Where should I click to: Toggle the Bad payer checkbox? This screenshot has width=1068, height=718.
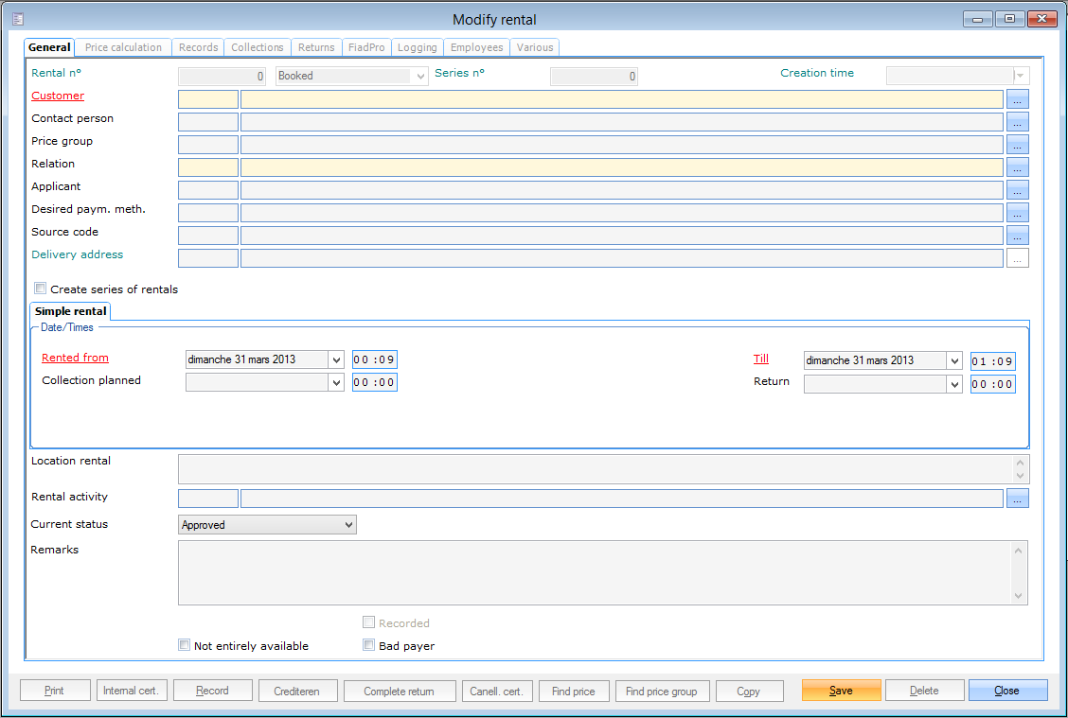(369, 645)
